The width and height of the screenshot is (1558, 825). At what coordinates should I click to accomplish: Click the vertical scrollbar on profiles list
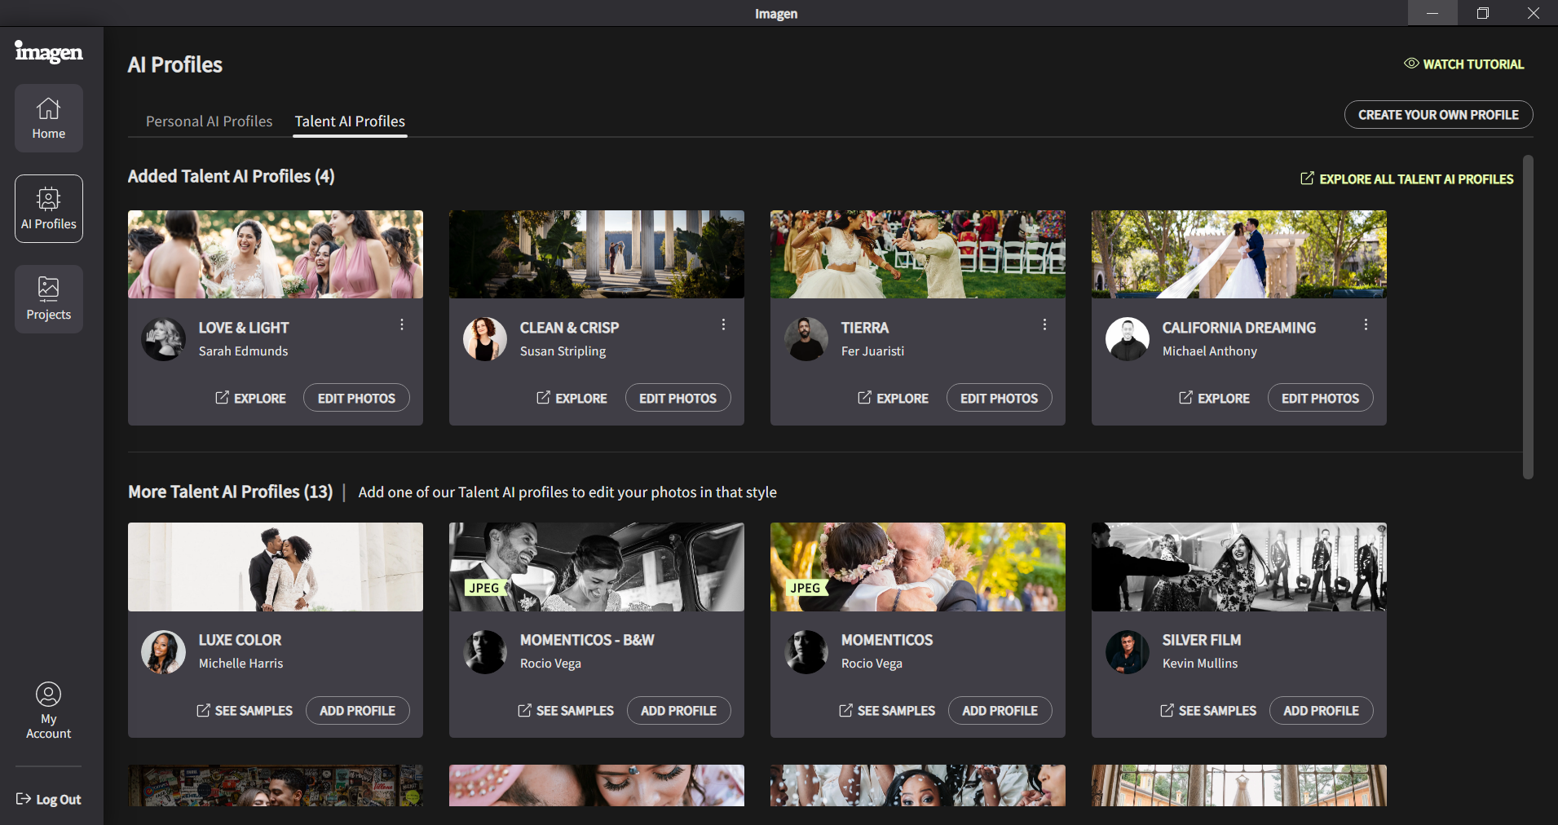tap(1528, 317)
